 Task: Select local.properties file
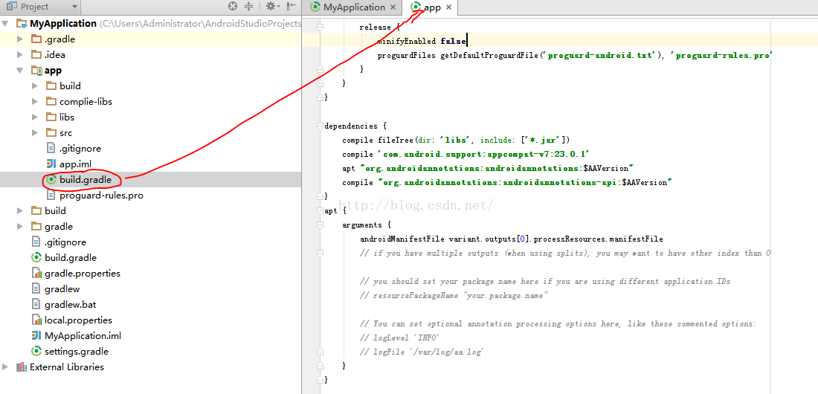[x=78, y=320]
